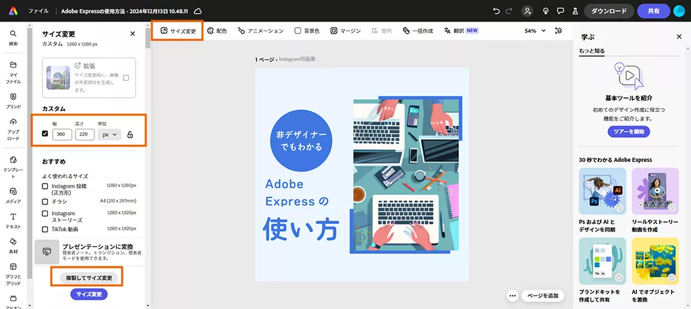The width and height of the screenshot is (691, 309).
Task: Check the TikTok 動画 size option
Action: 45,229
